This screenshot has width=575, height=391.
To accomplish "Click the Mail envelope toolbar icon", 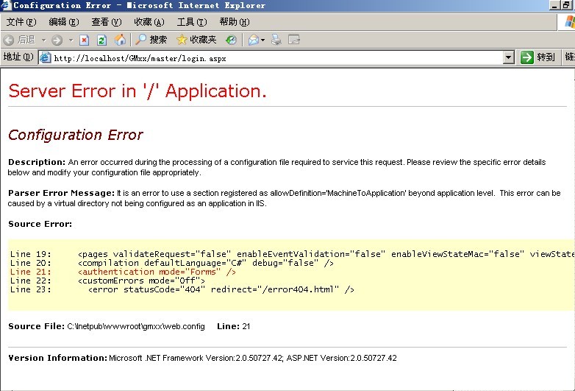I will point(254,40).
